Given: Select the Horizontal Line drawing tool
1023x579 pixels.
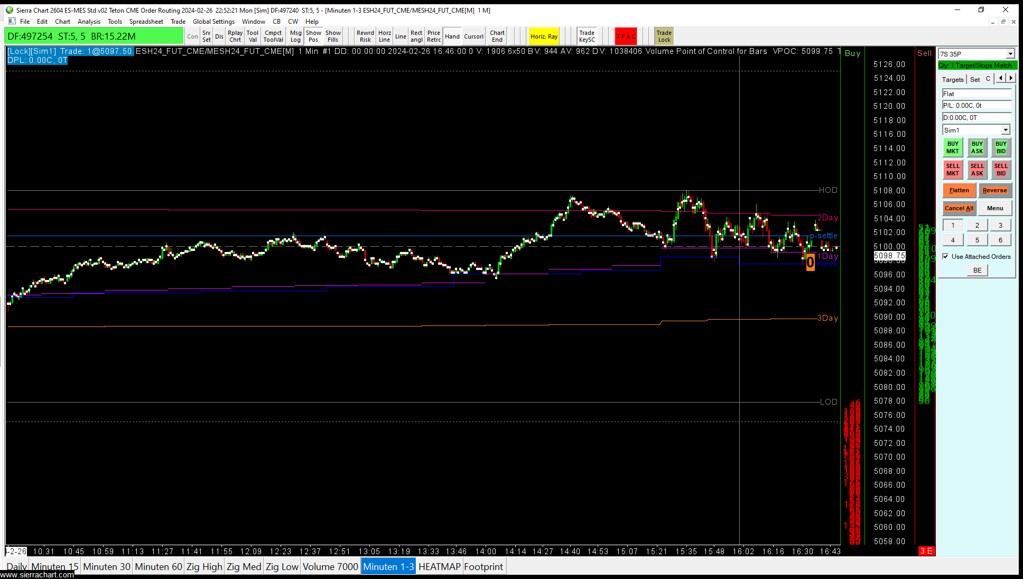Looking at the screenshot, I should pyautogui.click(x=385, y=36).
